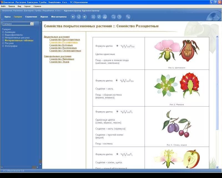The image size is (222, 178).
Task: Open the home page icon
Action: tap(79, 17)
